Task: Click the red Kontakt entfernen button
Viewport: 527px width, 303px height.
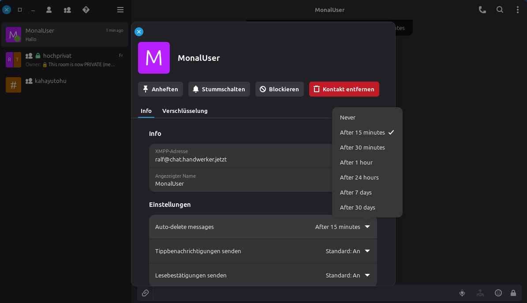Action: tap(344, 89)
